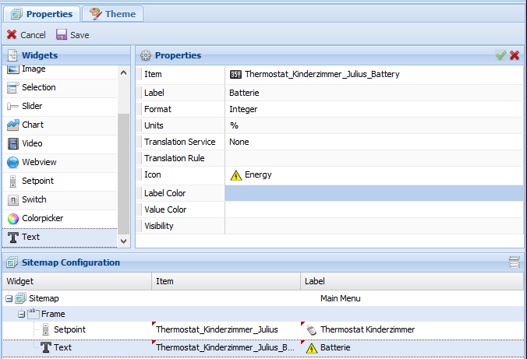Pick the Chart widget icon
The image size is (527, 359).
click(13, 125)
